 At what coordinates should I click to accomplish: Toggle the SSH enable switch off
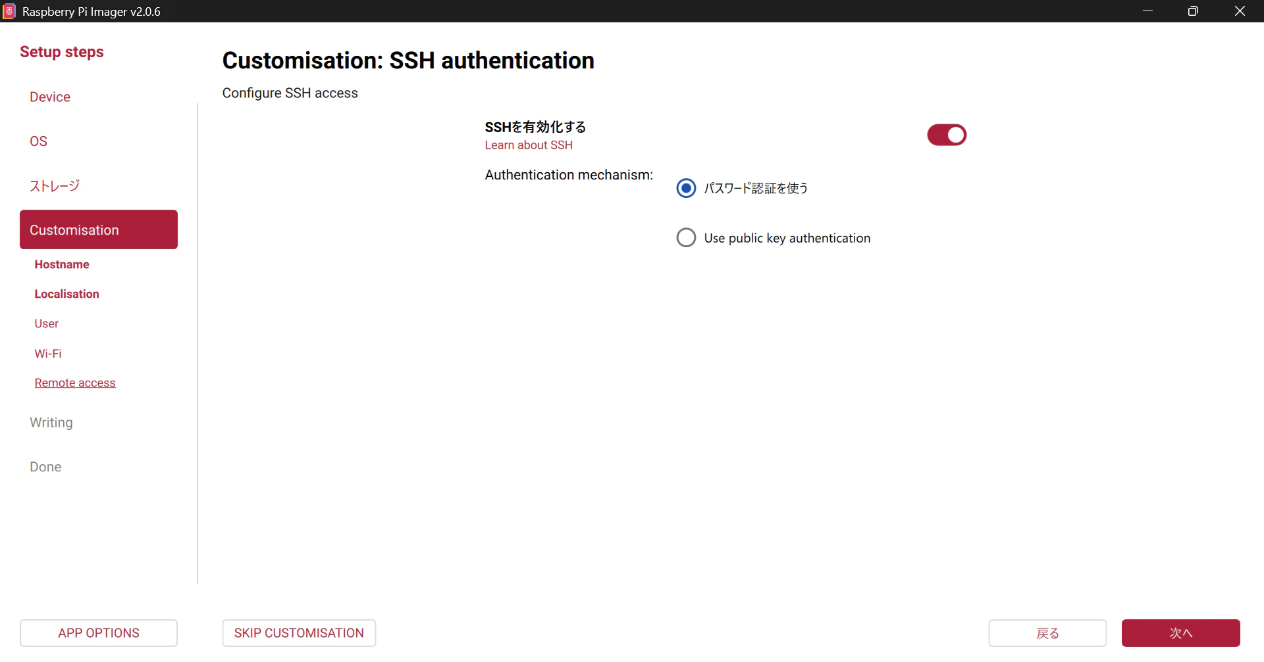coord(946,135)
